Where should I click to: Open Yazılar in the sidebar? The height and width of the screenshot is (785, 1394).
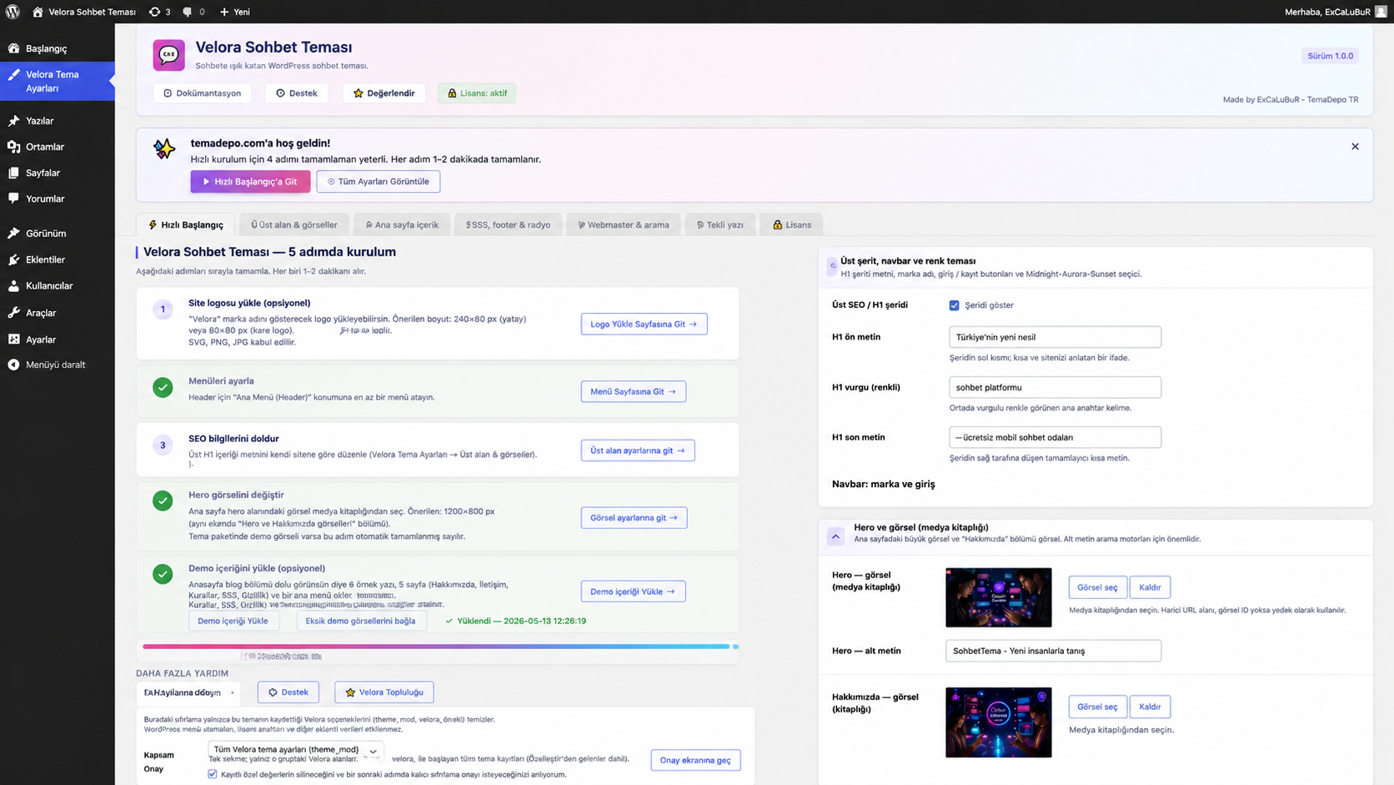point(58,121)
